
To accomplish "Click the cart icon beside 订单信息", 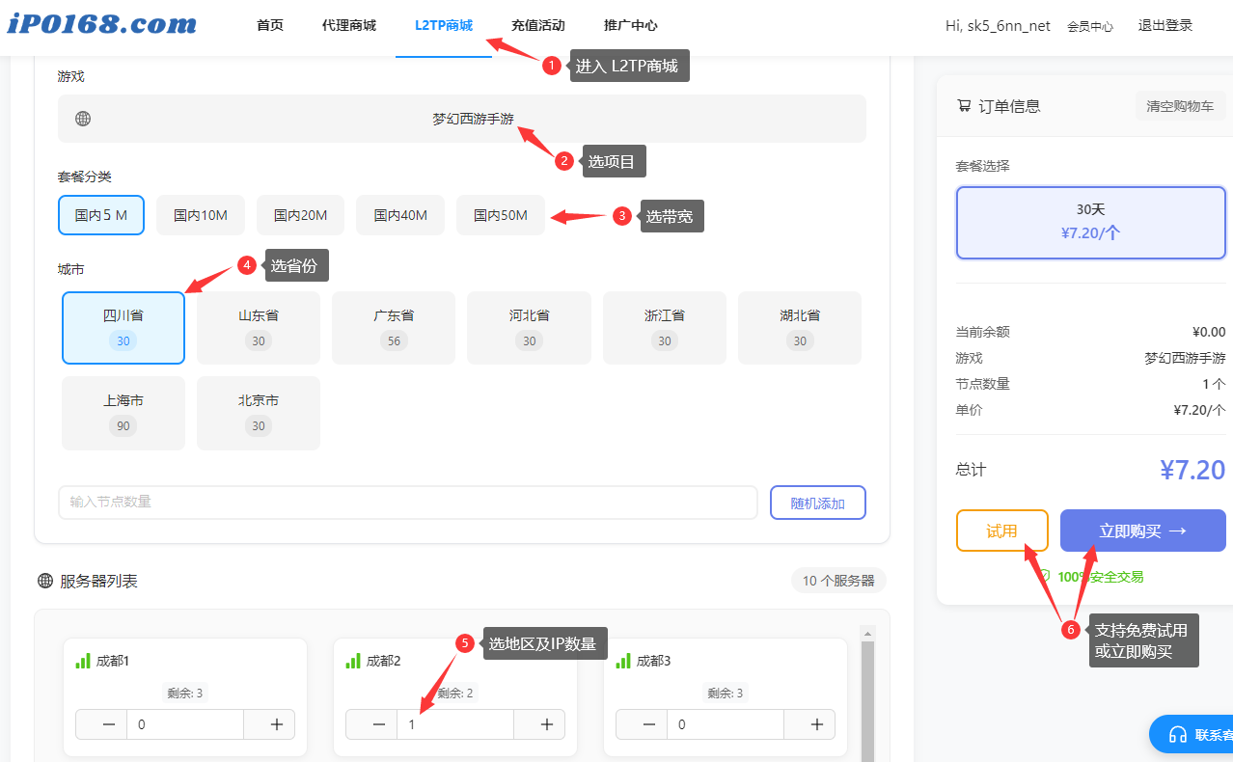I will click(963, 106).
